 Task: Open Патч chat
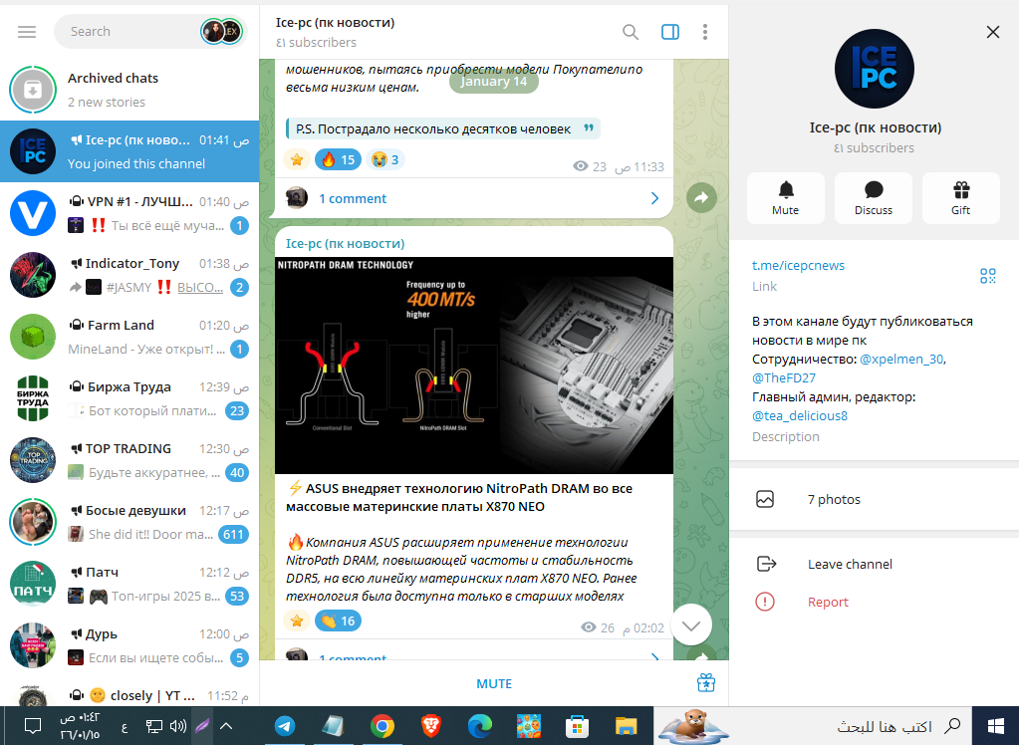pos(129,584)
